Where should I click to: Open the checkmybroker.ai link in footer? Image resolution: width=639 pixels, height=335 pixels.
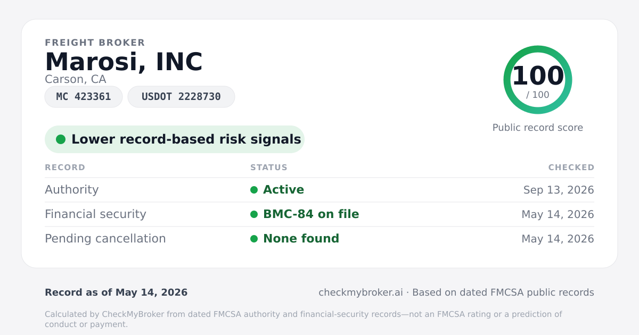(x=361, y=292)
